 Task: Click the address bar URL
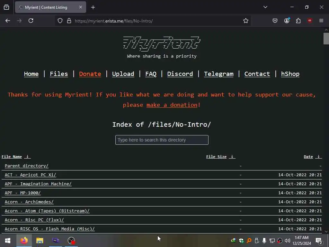(x=114, y=21)
